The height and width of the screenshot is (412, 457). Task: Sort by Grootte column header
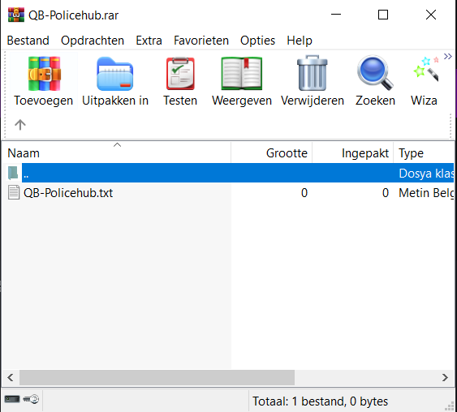tap(272, 152)
